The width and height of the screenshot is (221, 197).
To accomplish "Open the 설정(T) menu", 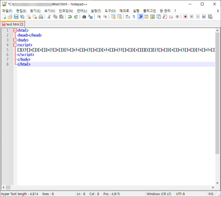I will [96, 11].
